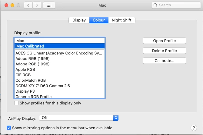Minimize the iMac window with the yellow button
This screenshot has height=135, width=203.
tap(12, 5)
